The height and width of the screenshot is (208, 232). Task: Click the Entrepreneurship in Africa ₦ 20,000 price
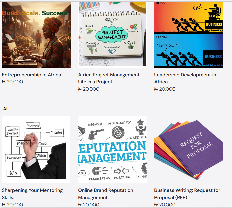tap(12, 82)
